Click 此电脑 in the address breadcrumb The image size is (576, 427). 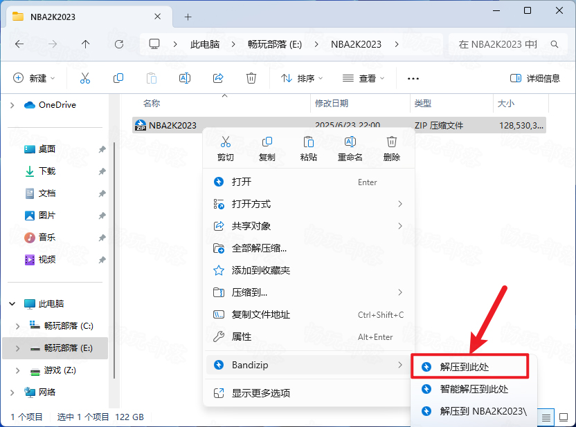205,44
